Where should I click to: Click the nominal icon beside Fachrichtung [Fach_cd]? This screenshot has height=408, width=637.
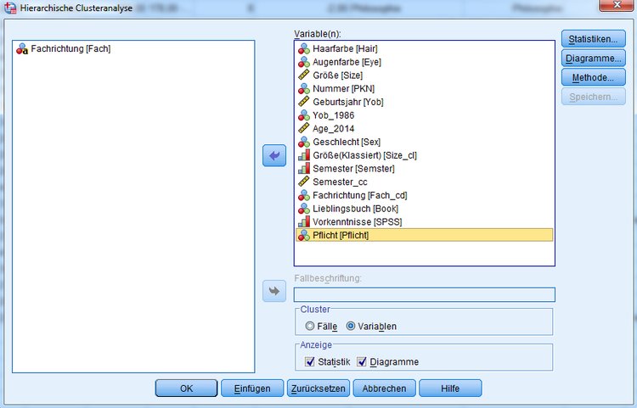tap(303, 195)
